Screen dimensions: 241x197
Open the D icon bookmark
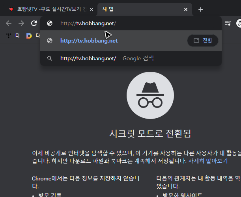coord(29,36)
